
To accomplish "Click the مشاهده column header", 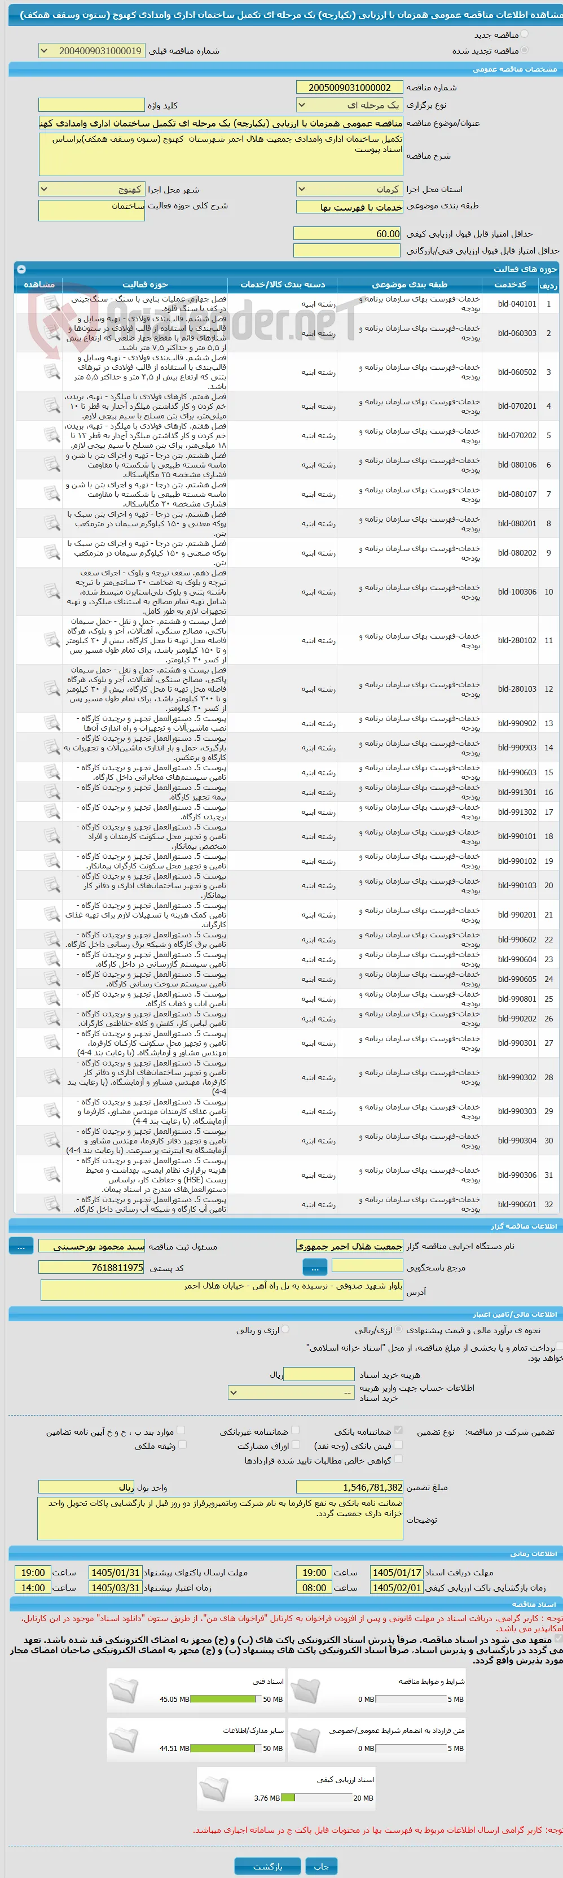I will 38,285.
